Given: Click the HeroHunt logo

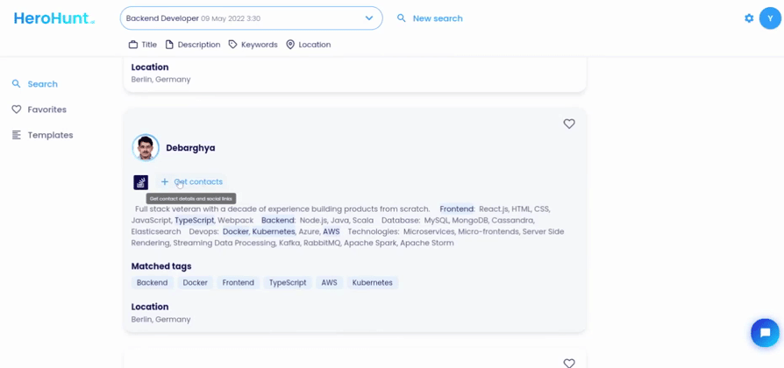Looking at the screenshot, I should pos(53,18).
